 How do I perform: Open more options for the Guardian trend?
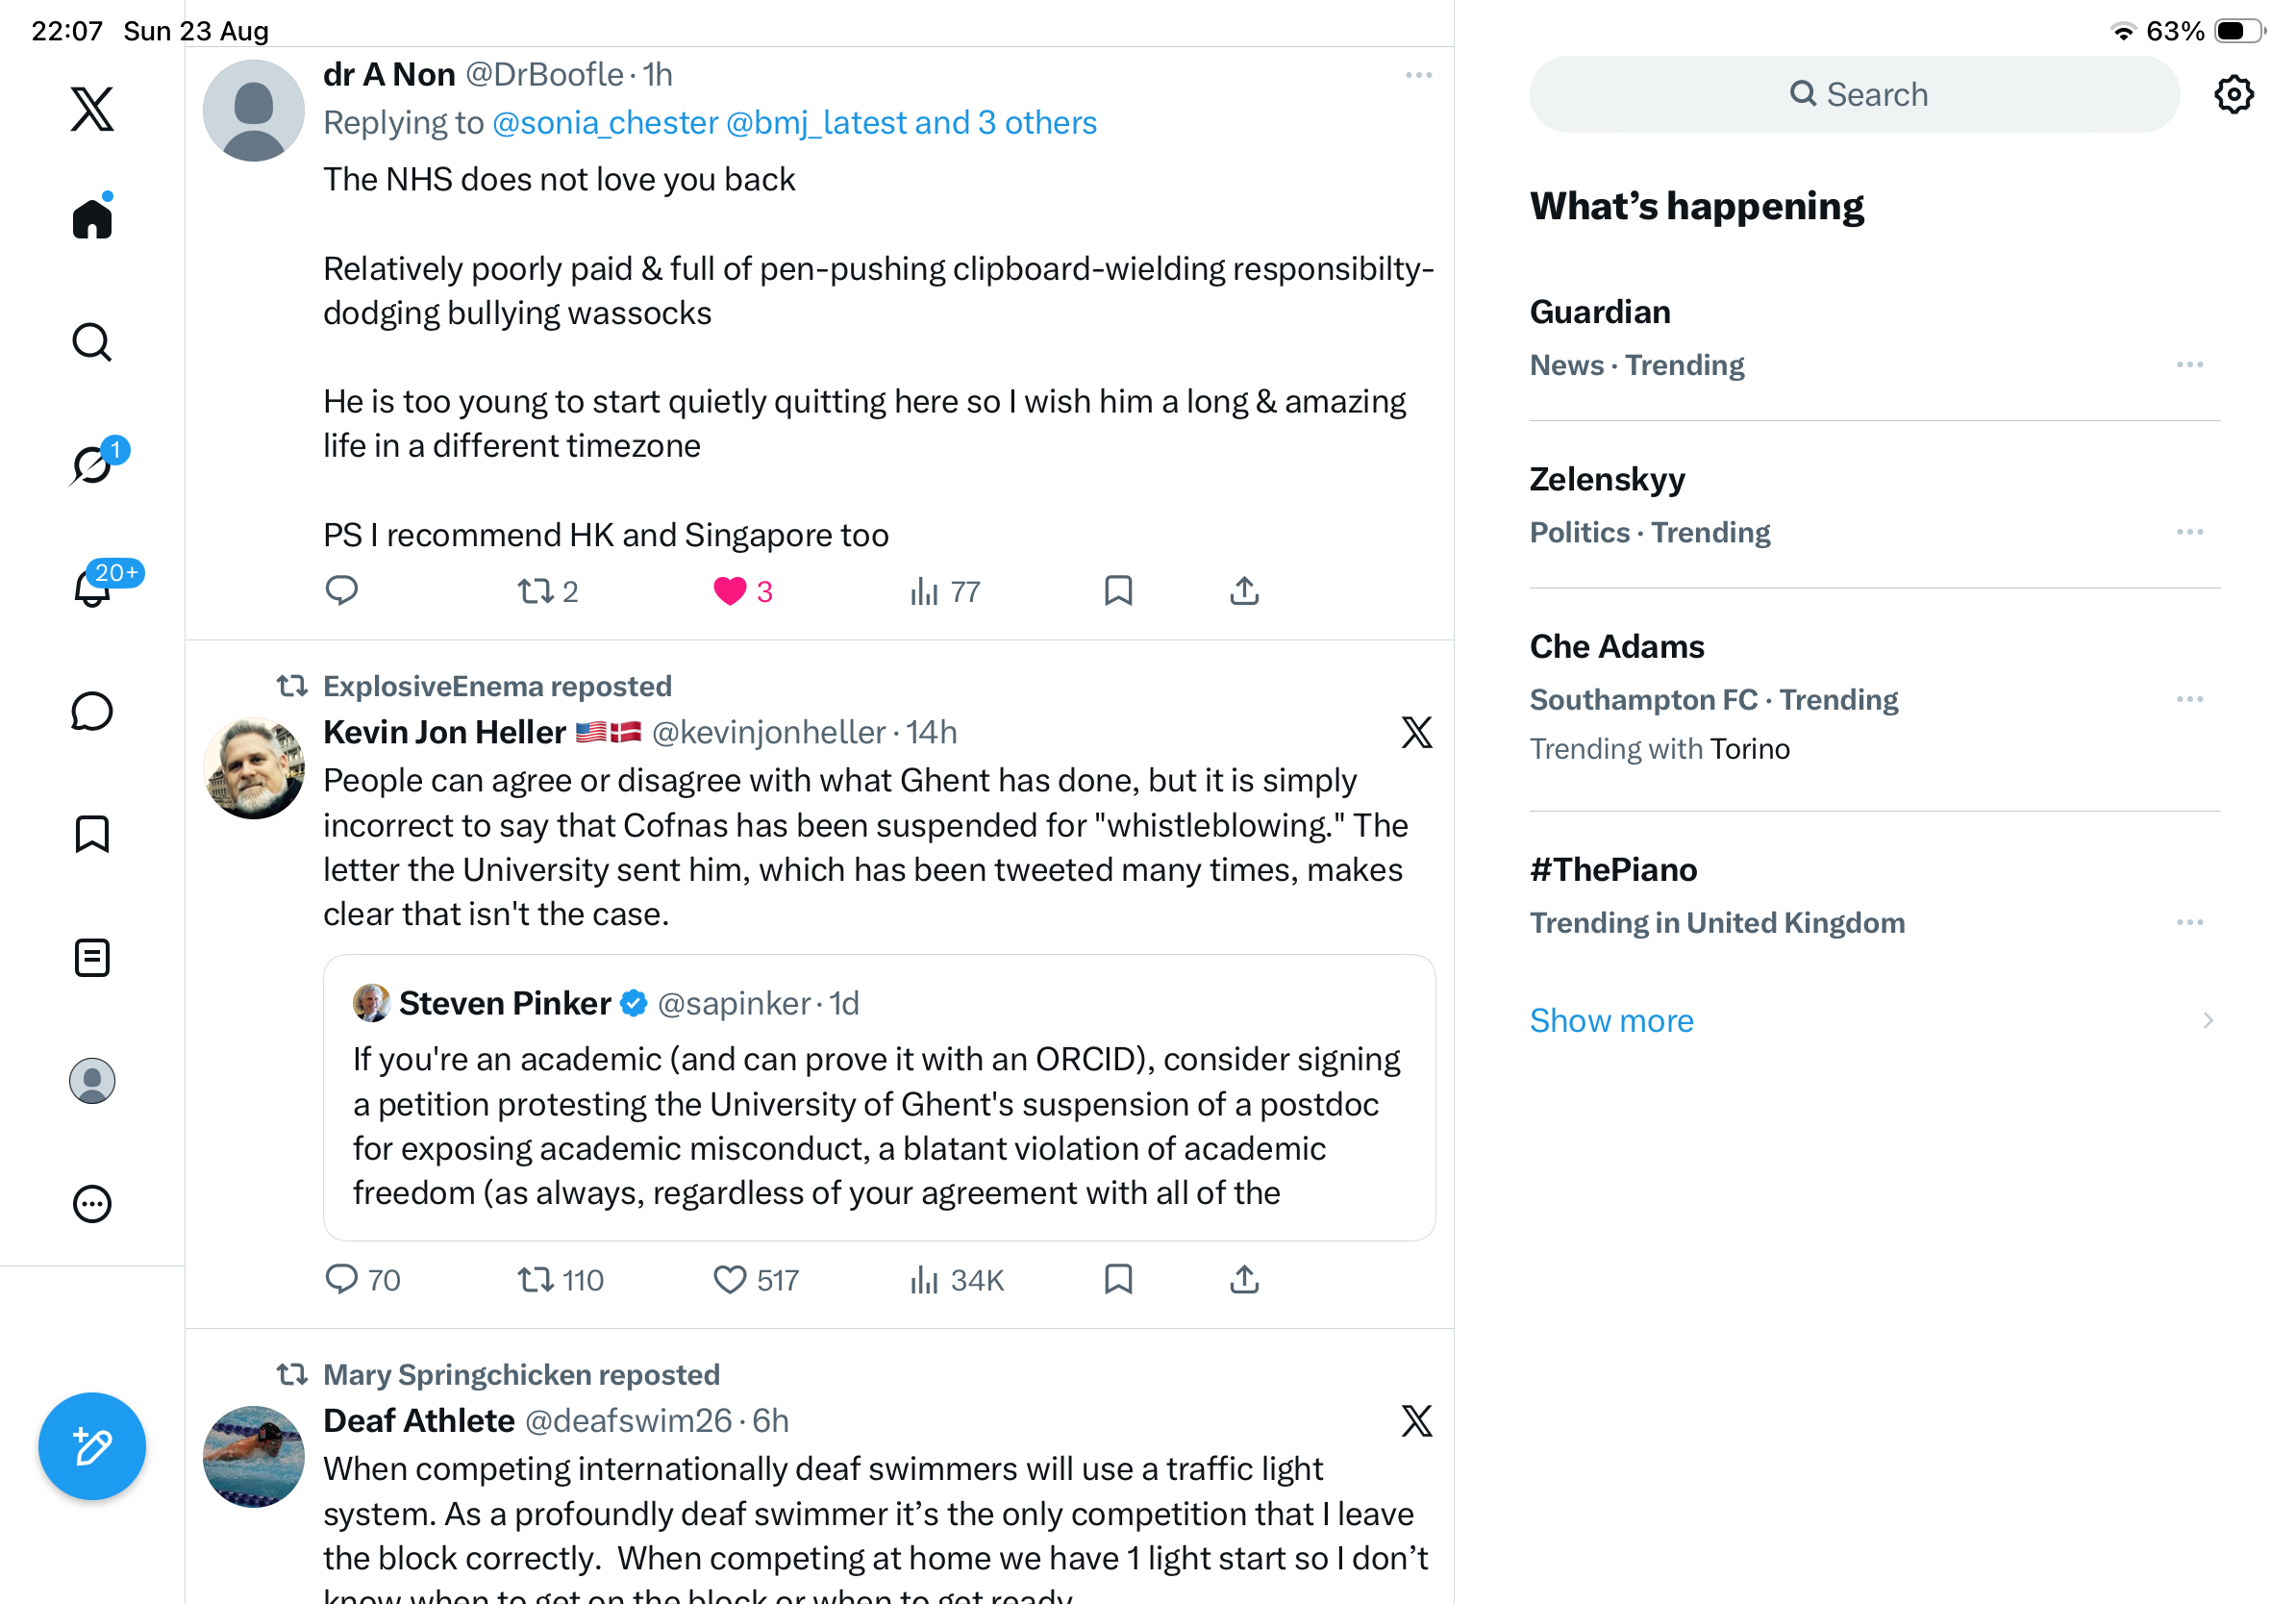(x=2189, y=364)
